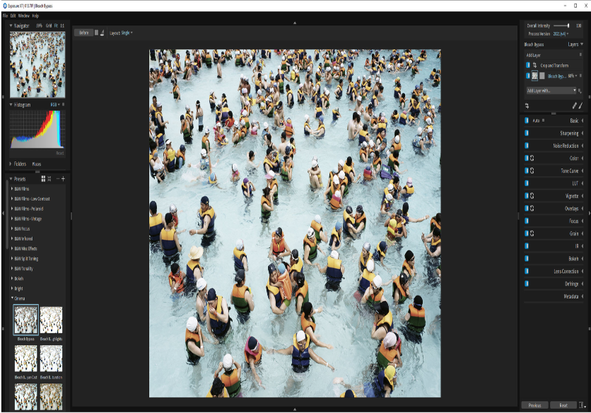Open the menu icon beside bottom Reset

point(582,405)
